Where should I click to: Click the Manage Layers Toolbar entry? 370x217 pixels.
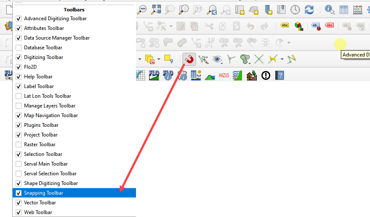tap(49, 106)
